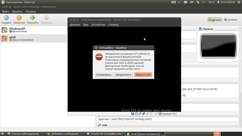Open Машина menu in win8 VM window
Viewport: 242px width, 136px height.
[75, 25]
